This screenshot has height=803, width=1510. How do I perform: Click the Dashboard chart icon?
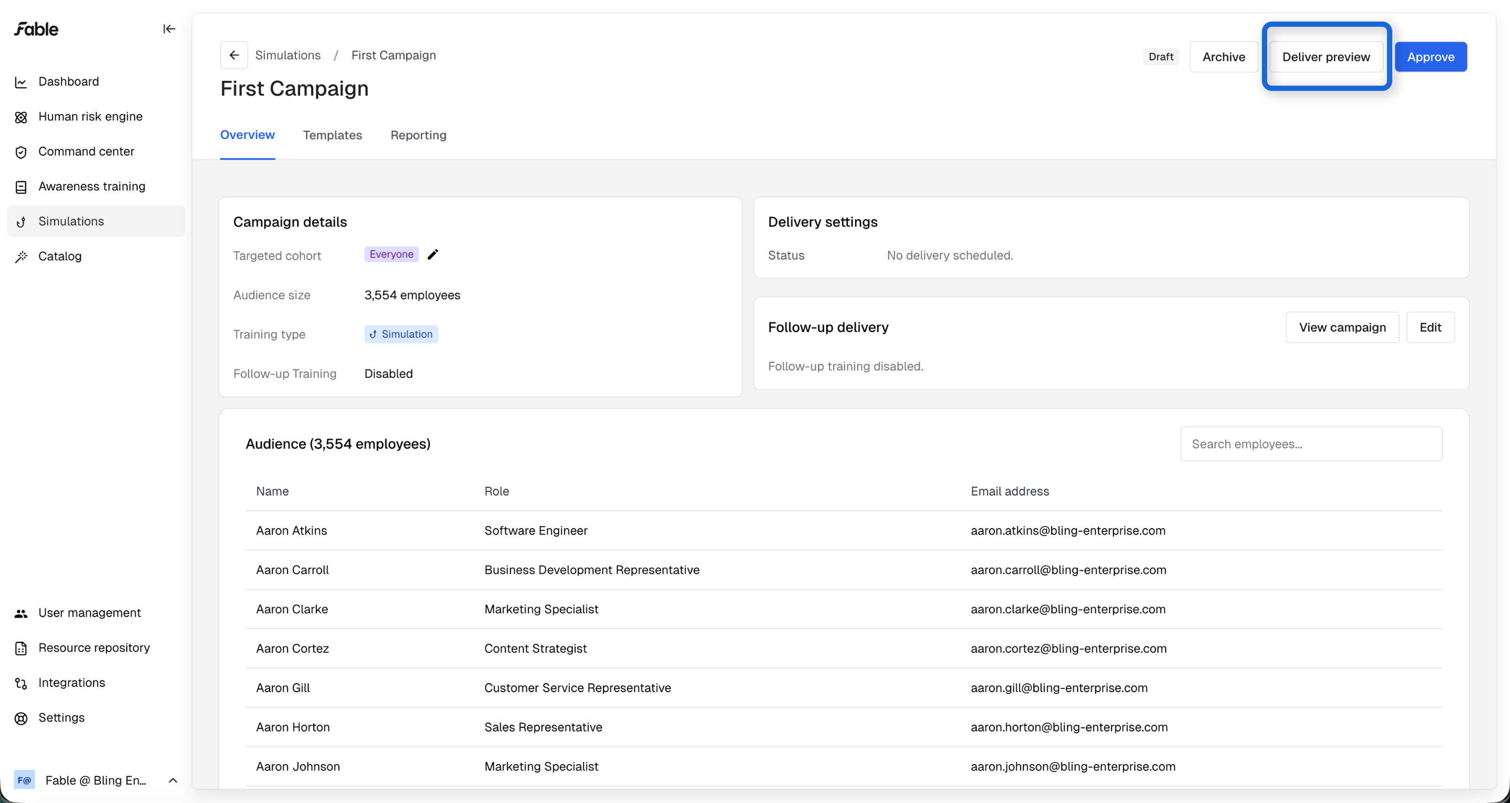(x=21, y=82)
